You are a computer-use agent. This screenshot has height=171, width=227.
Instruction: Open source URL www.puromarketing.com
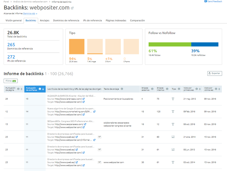pos(73,111)
